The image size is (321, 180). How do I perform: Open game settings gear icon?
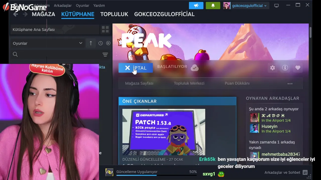click(x=273, y=68)
